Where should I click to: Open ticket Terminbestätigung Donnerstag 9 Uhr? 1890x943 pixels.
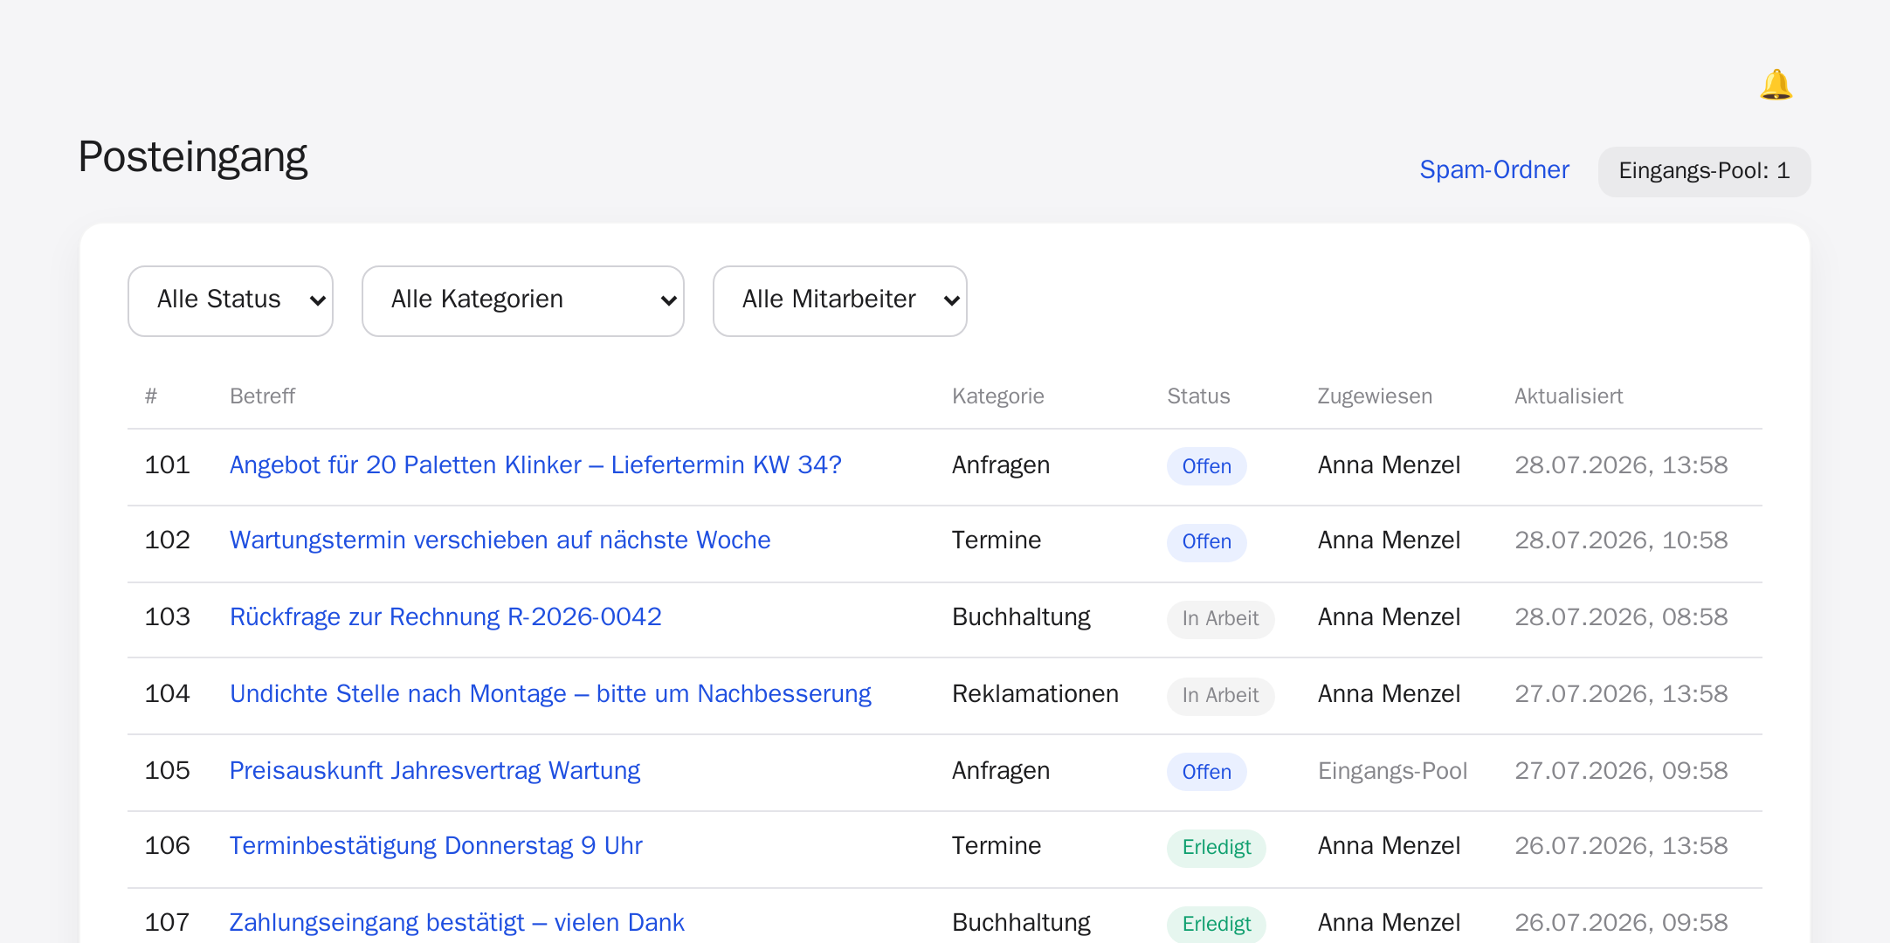(436, 846)
